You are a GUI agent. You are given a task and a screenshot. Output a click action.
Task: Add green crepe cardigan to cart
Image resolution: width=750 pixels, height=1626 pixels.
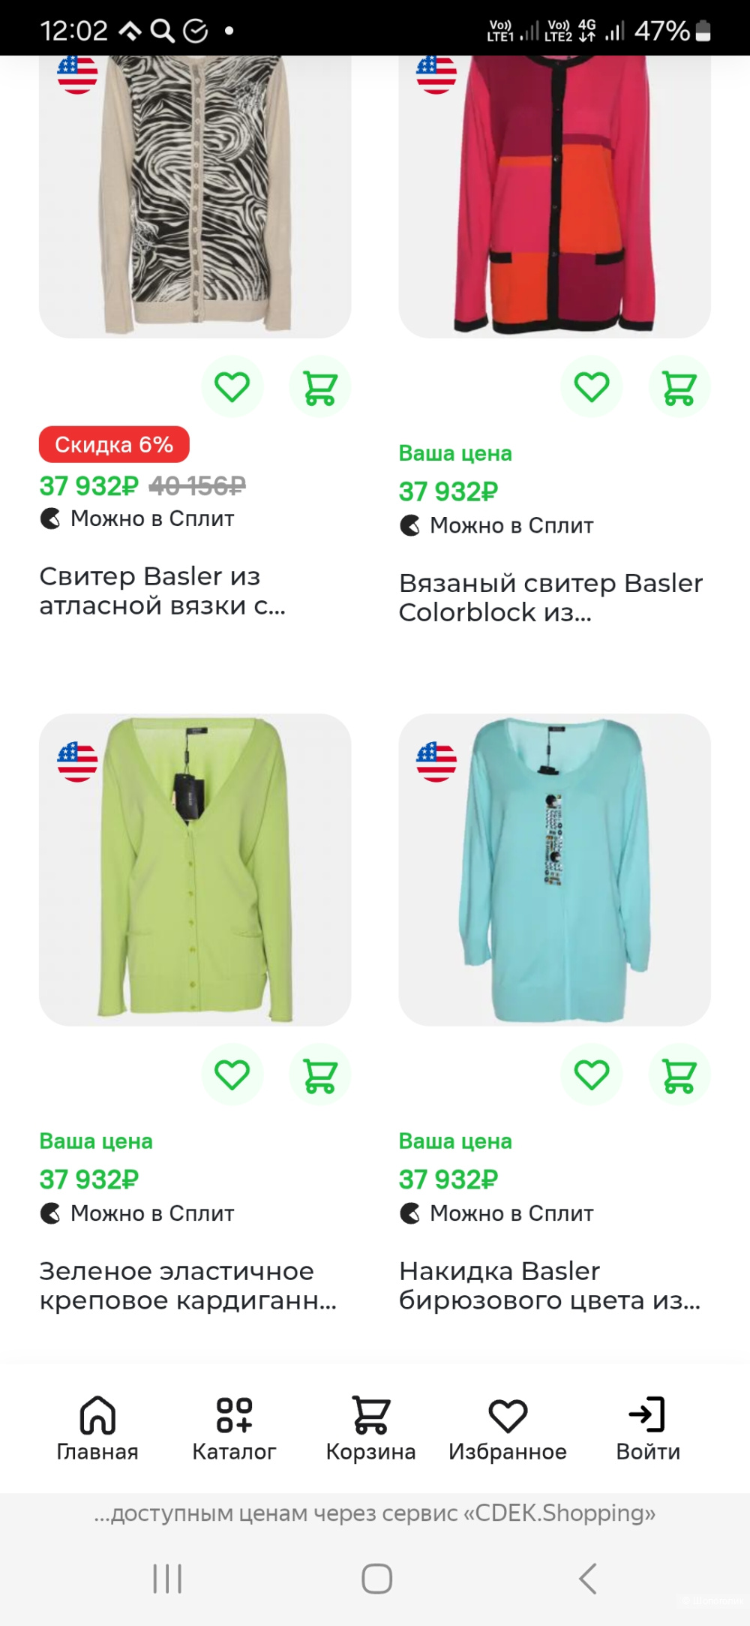tap(320, 1075)
